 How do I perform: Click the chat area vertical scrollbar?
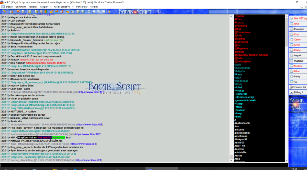(x=231, y=88)
